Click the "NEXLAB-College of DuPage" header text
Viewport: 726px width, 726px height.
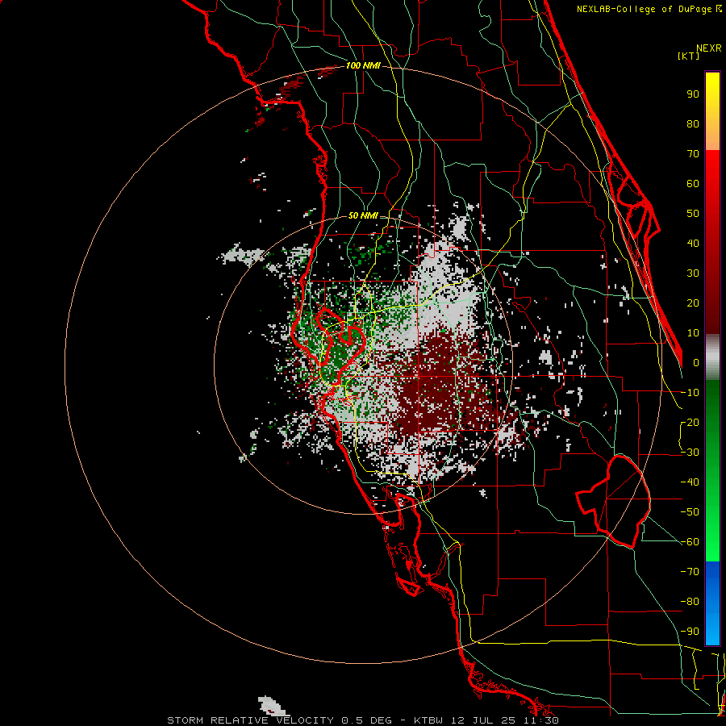(x=644, y=9)
